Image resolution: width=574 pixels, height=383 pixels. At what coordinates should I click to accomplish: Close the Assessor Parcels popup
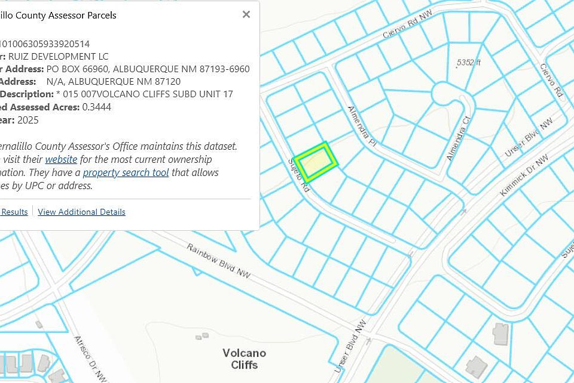click(x=246, y=14)
